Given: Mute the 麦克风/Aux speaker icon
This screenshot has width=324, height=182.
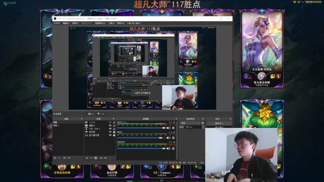Looking at the screenshot, I should 168,128.
